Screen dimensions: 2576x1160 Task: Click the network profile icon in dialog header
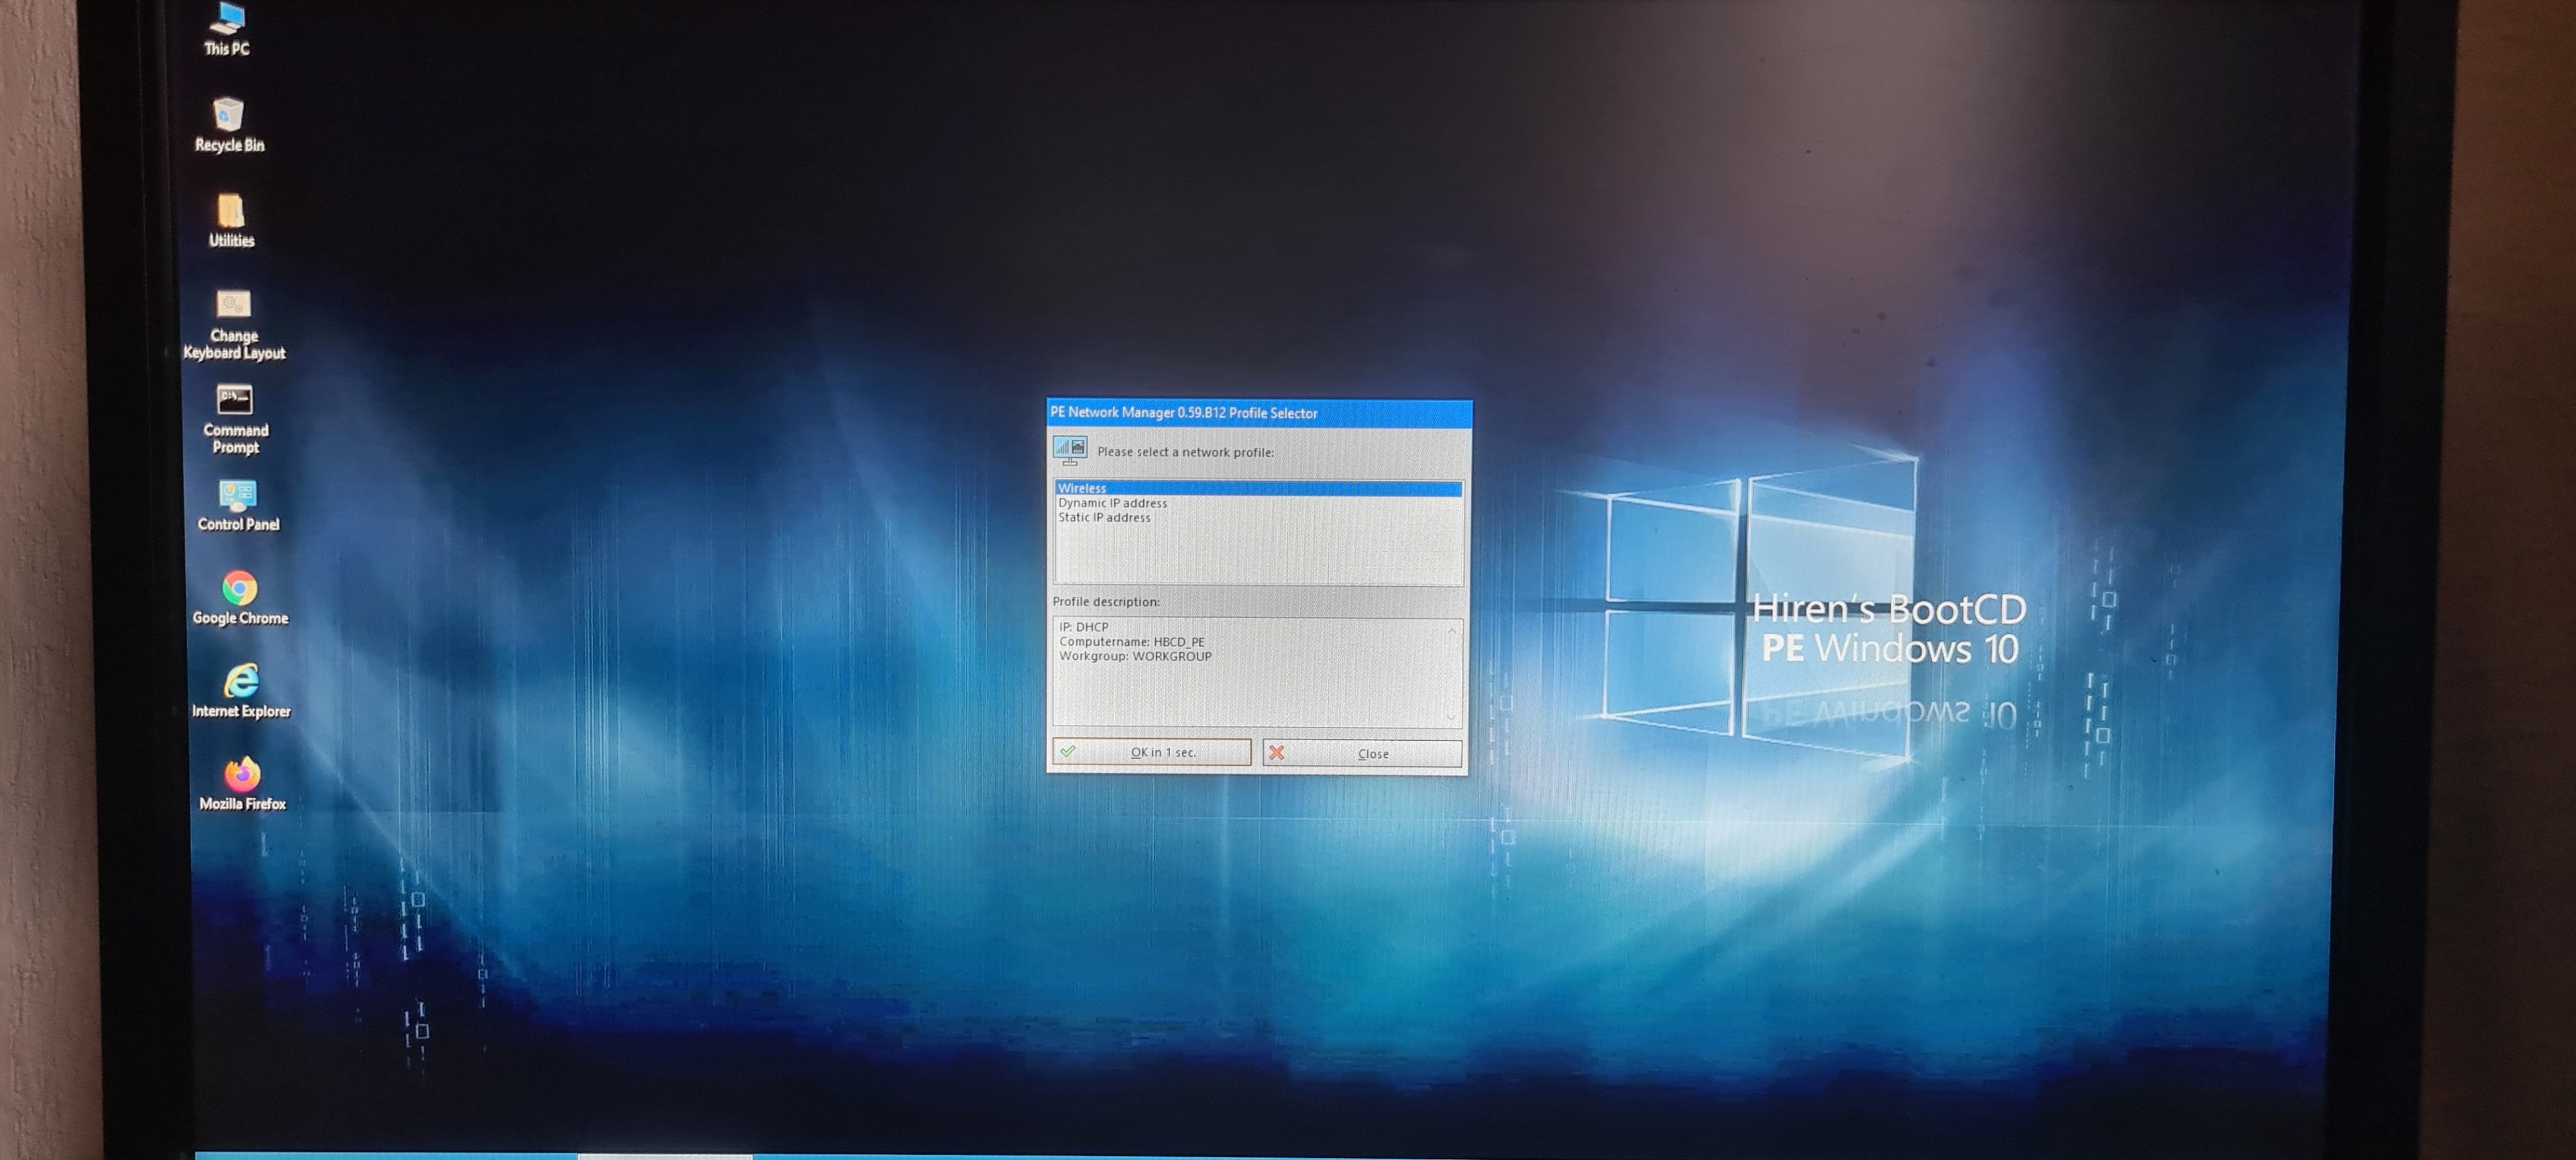point(1070,451)
